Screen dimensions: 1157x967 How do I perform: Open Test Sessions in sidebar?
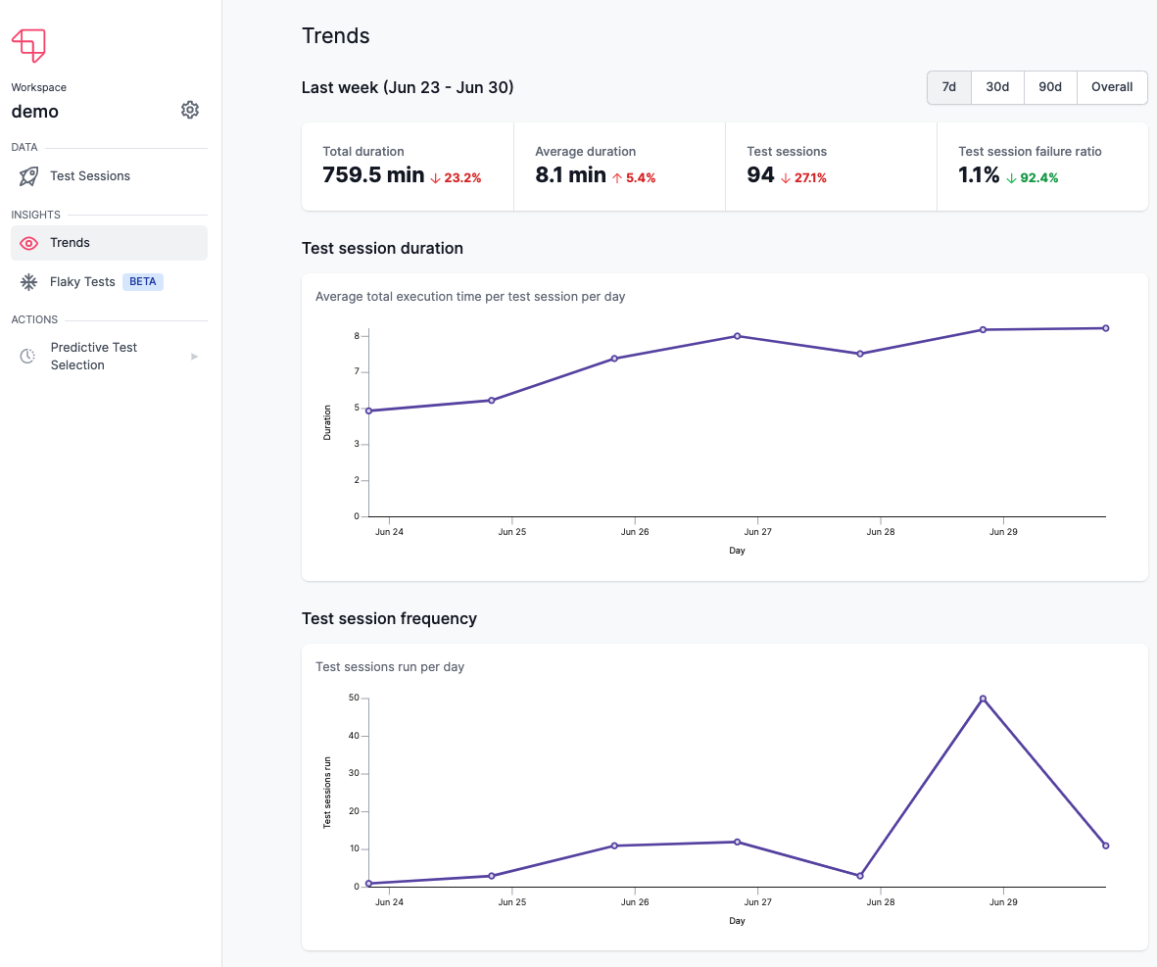[90, 176]
